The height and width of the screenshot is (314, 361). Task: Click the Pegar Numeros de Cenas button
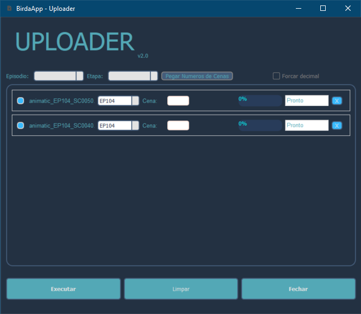click(197, 76)
